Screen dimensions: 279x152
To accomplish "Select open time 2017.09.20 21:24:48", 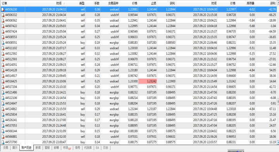I will pyautogui.click(x=54, y=126).
